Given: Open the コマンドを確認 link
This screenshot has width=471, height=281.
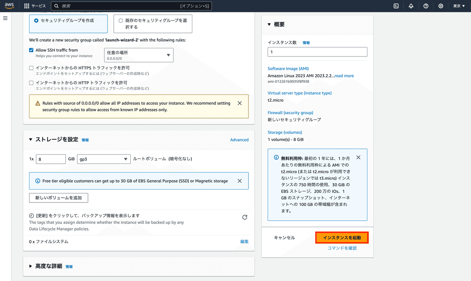Looking at the screenshot, I should [342, 248].
